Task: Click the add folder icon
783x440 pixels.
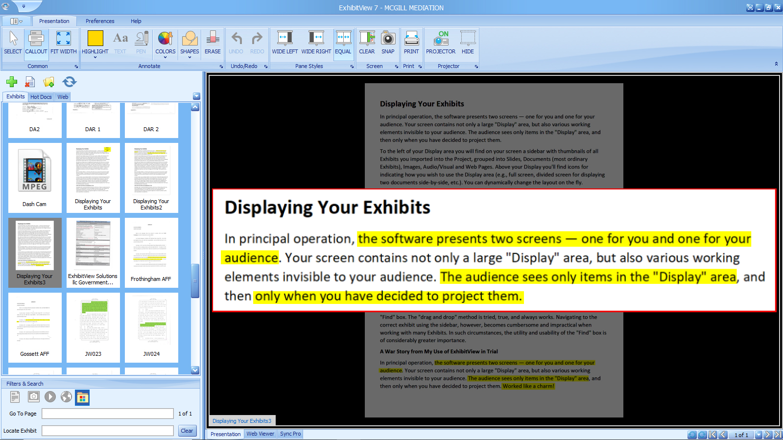Action: (x=48, y=82)
